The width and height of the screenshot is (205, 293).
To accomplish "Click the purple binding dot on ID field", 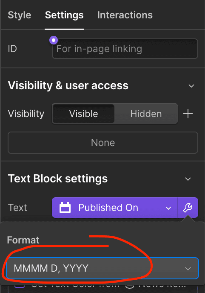I will (54, 40).
